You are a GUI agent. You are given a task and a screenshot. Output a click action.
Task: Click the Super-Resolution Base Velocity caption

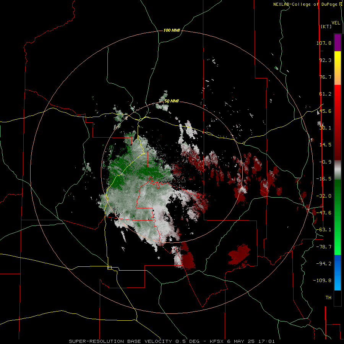tap(172, 341)
